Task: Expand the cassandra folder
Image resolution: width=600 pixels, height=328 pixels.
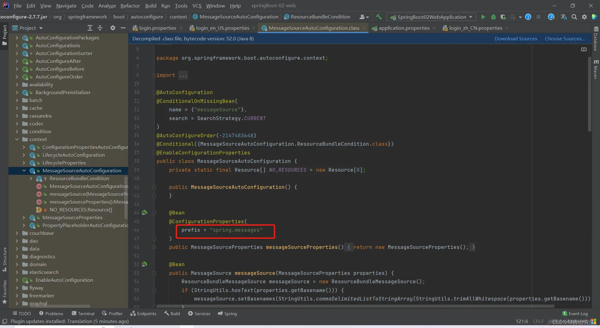Action: tap(17, 116)
